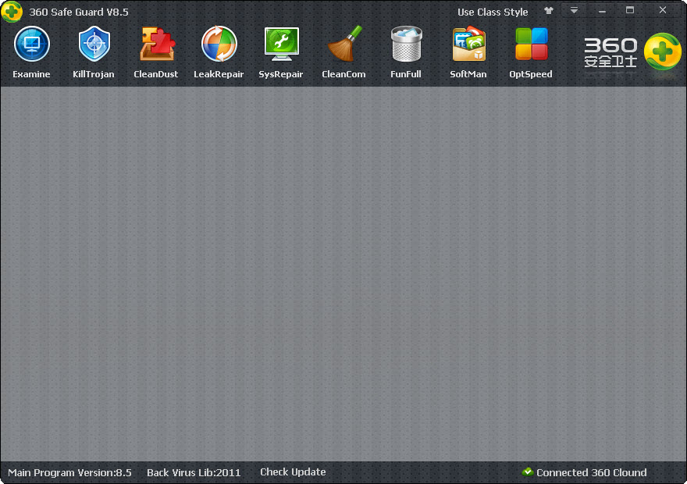Open the OptSpeed colored squares tool
This screenshot has width=687, height=484.
pyautogui.click(x=531, y=52)
